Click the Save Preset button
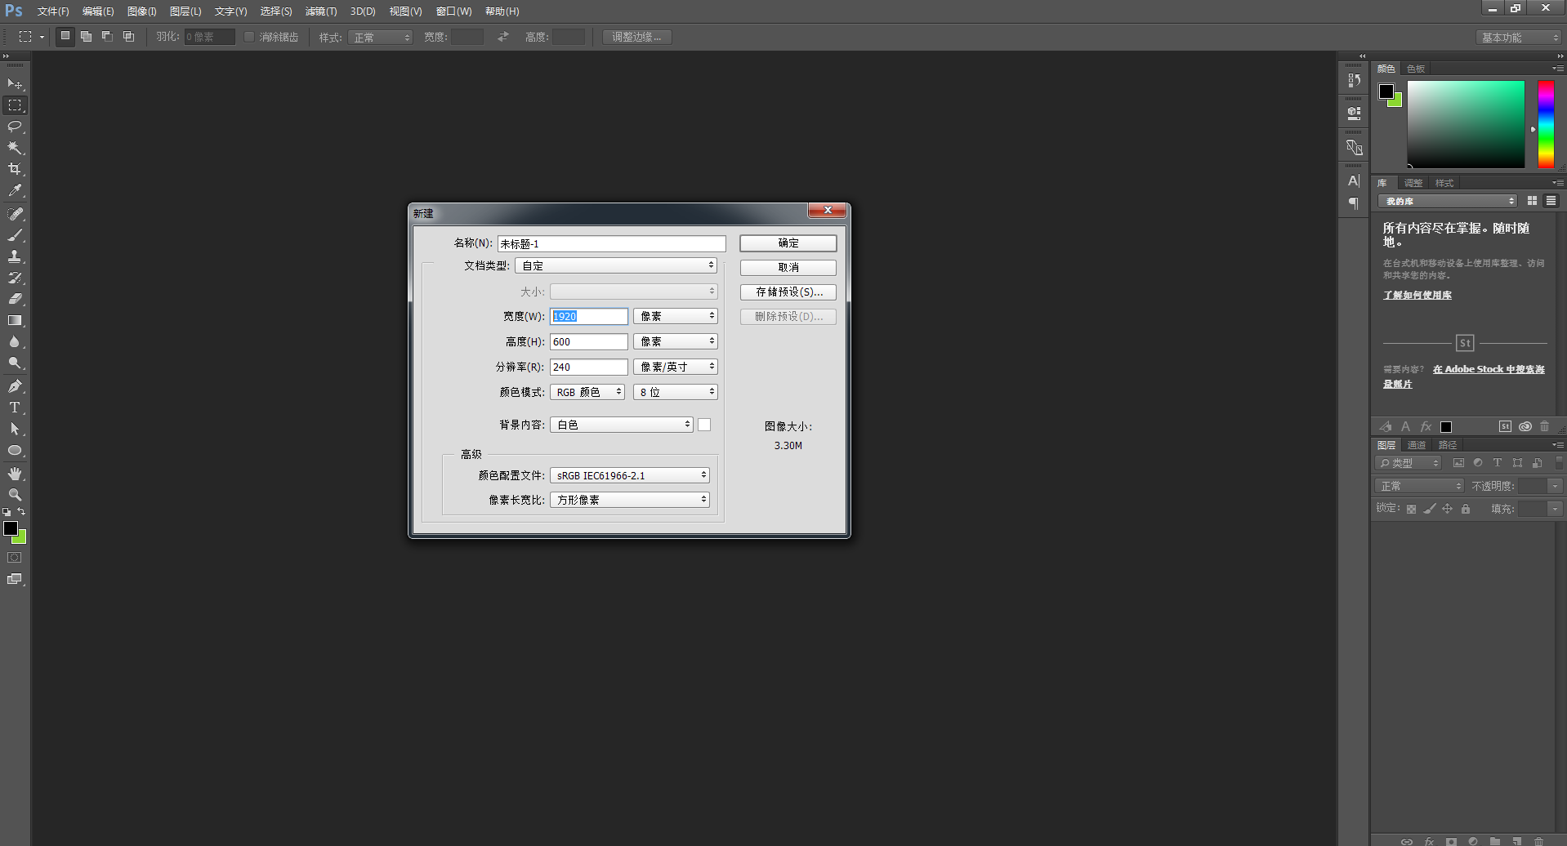Screen dimensions: 1567x846 pyautogui.click(x=788, y=292)
